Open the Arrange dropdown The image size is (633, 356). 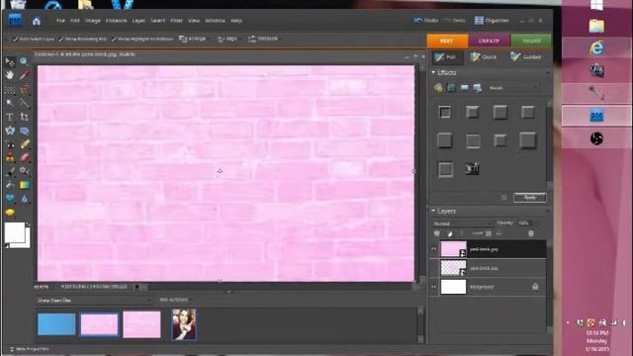(193, 39)
